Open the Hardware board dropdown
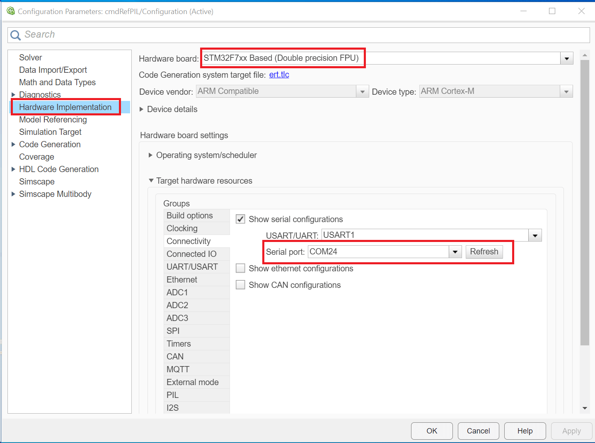595x443 pixels. (566, 59)
